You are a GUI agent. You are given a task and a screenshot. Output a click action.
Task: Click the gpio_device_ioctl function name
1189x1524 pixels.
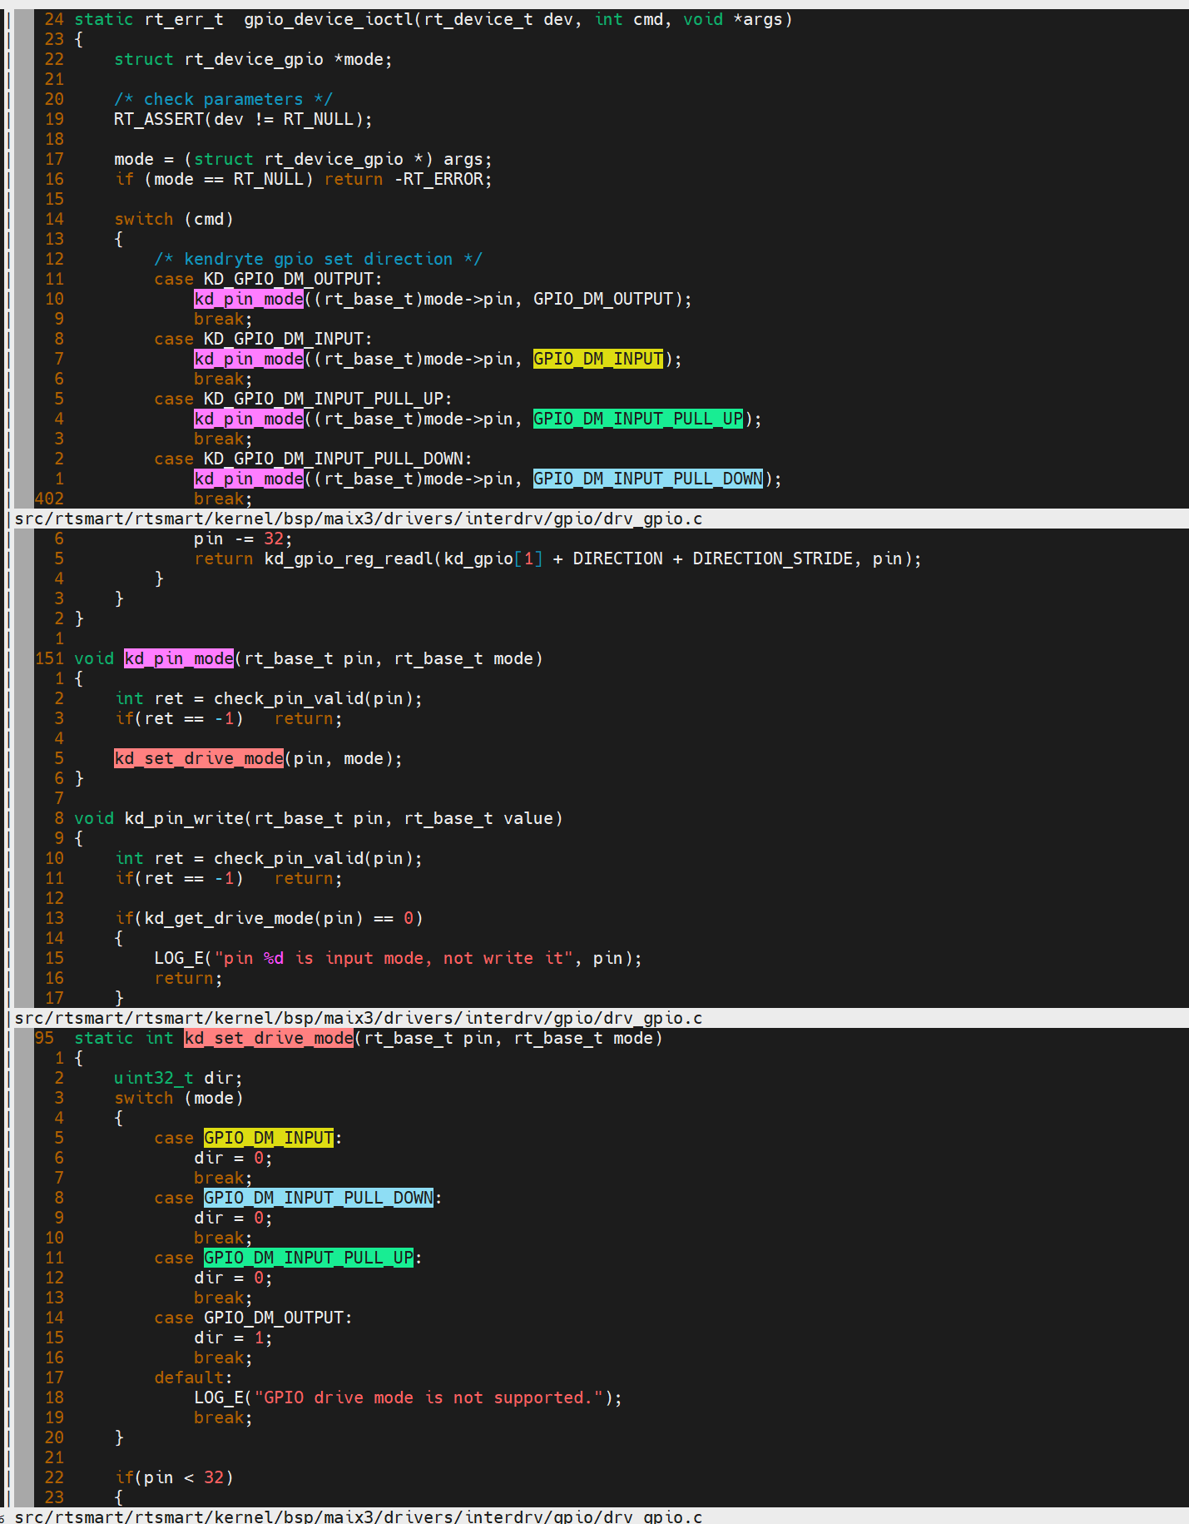(329, 19)
